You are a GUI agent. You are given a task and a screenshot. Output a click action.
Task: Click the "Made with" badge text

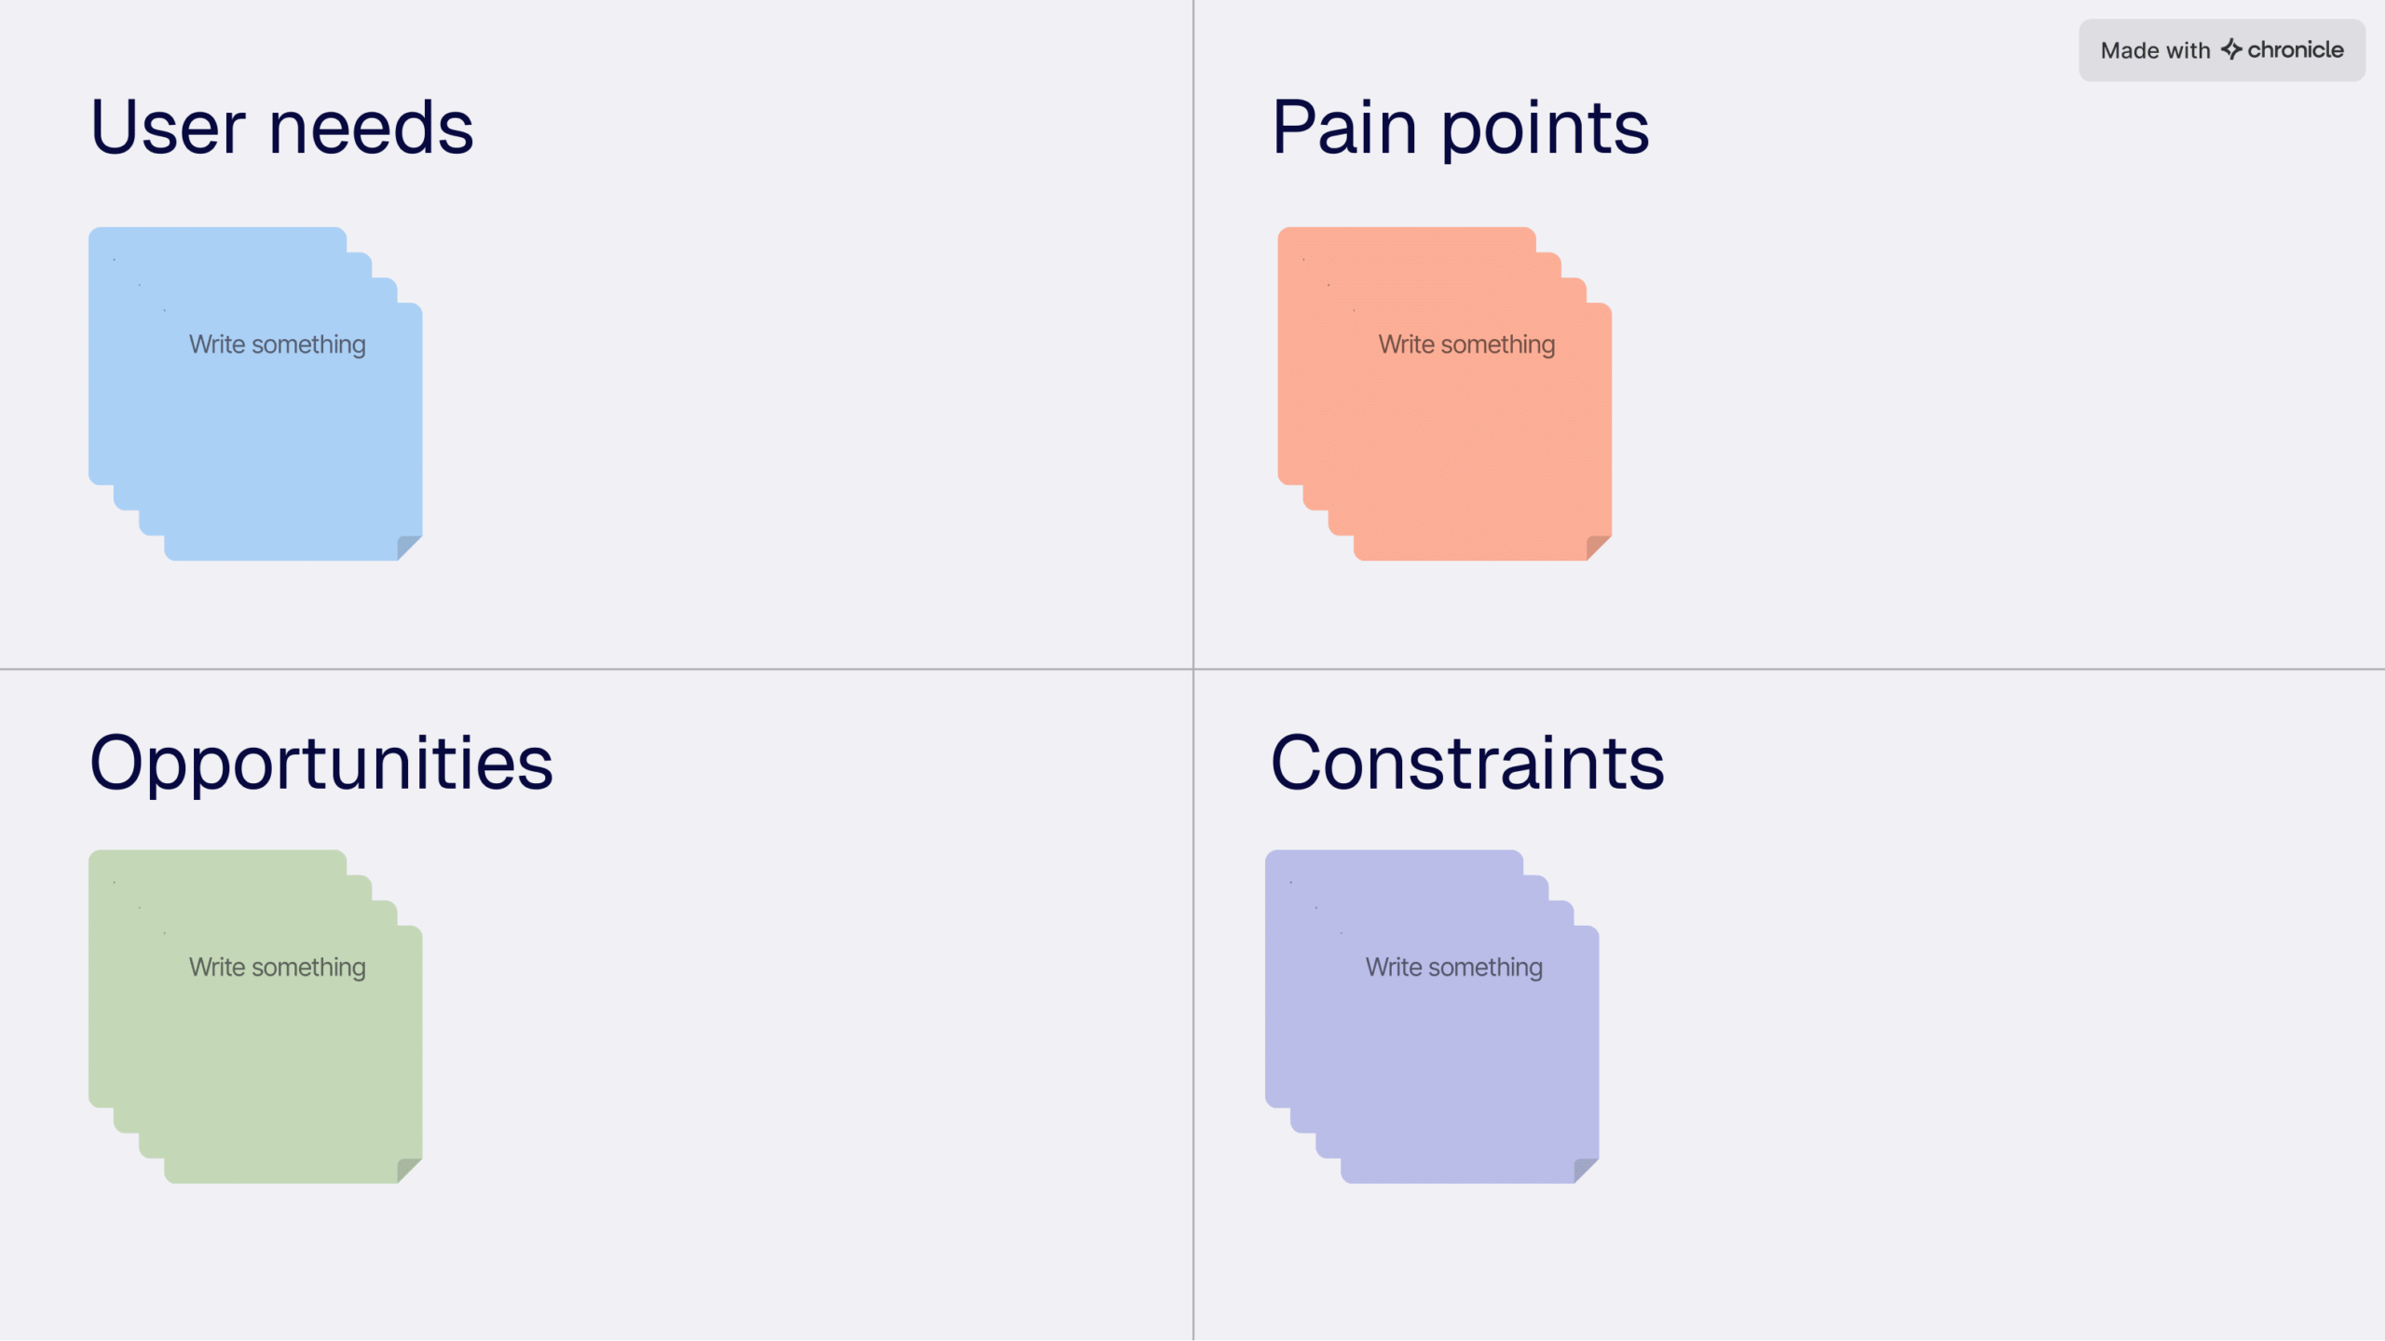pyautogui.click(x=2154, y=50)
